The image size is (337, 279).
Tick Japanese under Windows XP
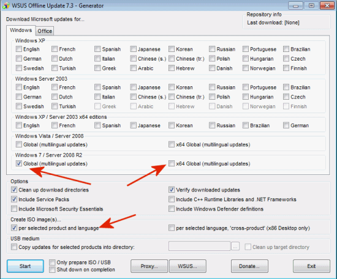pos(133,49)
